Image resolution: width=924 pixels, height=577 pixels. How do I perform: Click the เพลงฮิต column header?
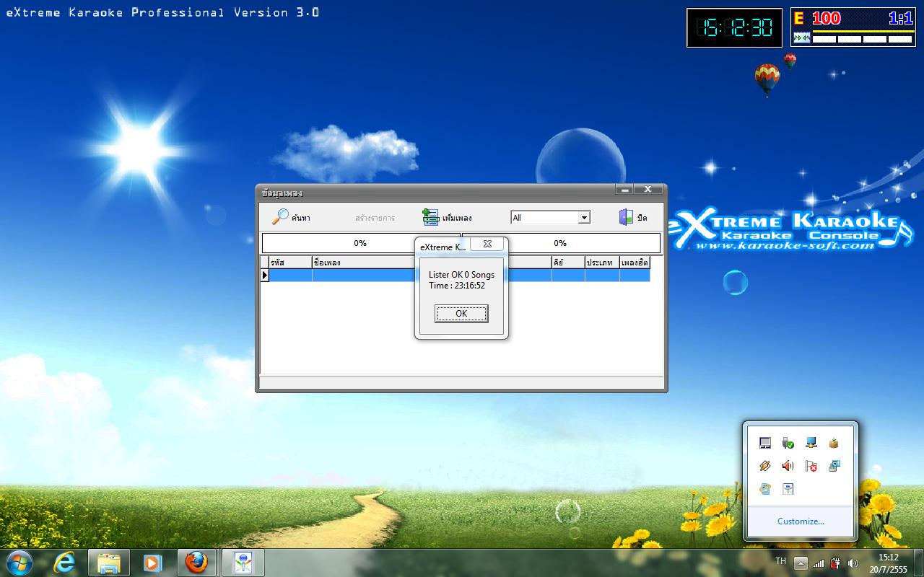[x=635, y=263]
